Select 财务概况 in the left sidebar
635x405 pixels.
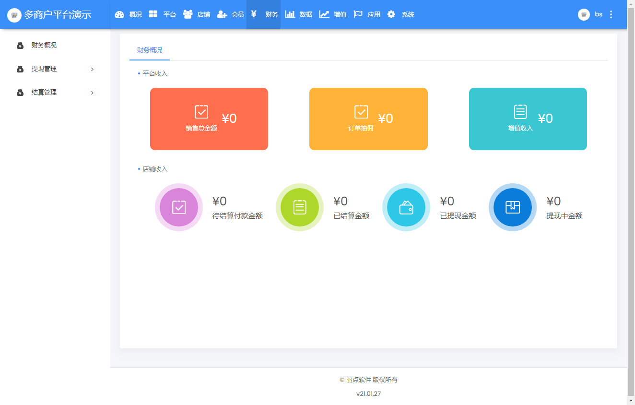44,45
